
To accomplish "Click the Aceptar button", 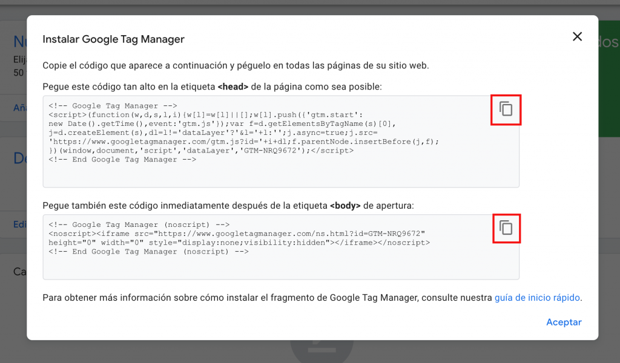I will 564,322.
